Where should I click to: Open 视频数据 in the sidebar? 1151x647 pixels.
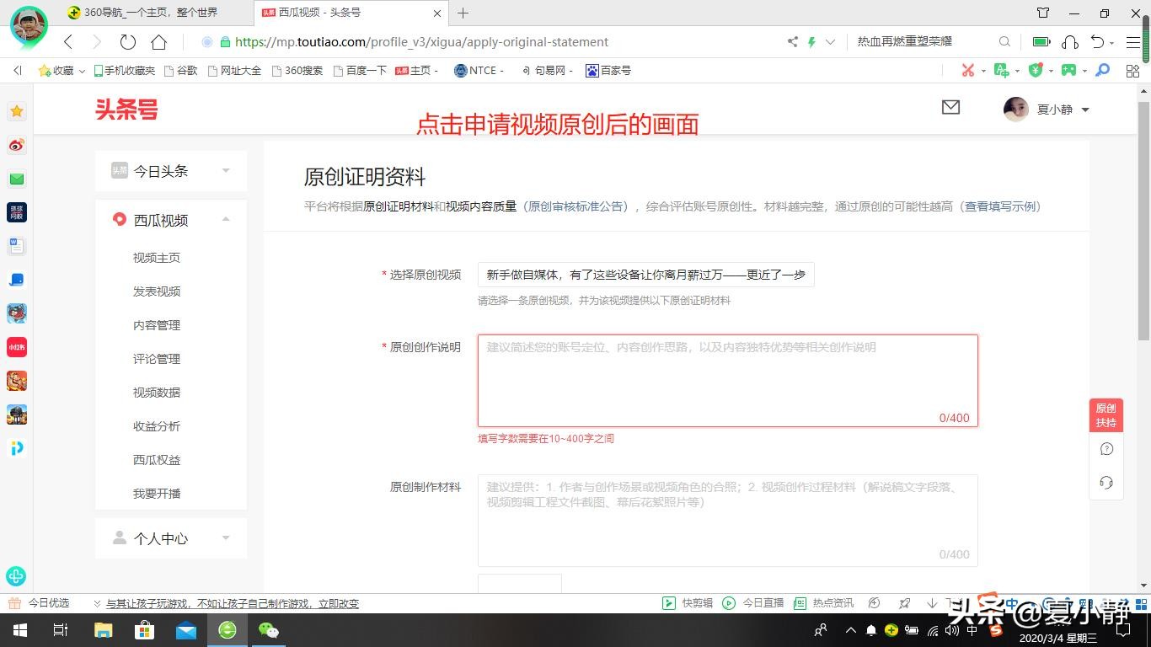coord(157,393)
